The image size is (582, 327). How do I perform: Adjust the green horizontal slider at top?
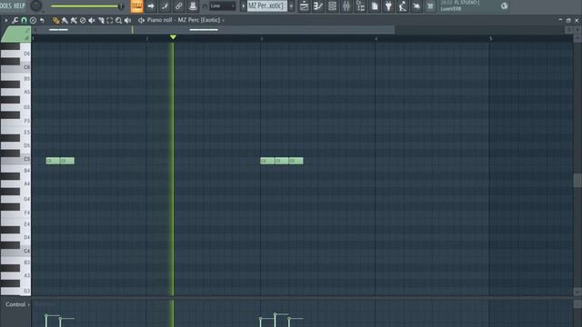click(86, 6)
